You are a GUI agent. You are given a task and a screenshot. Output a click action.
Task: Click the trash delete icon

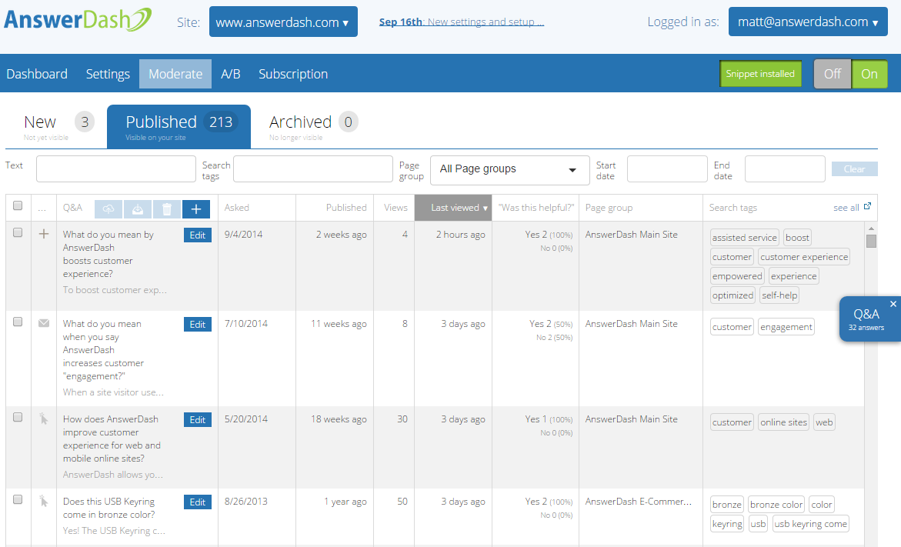point(167,209)
